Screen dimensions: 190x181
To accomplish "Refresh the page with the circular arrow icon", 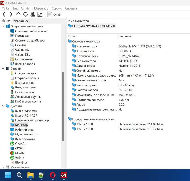I will 25,14.
